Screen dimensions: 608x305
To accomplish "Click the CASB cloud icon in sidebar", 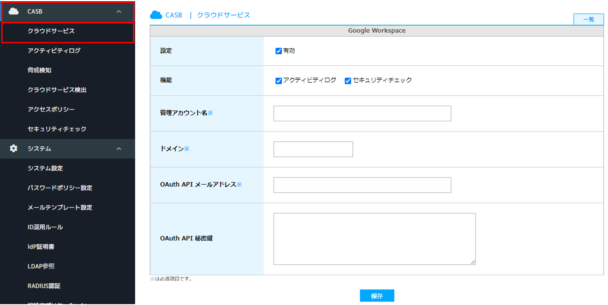I will [x=14, y=11].
